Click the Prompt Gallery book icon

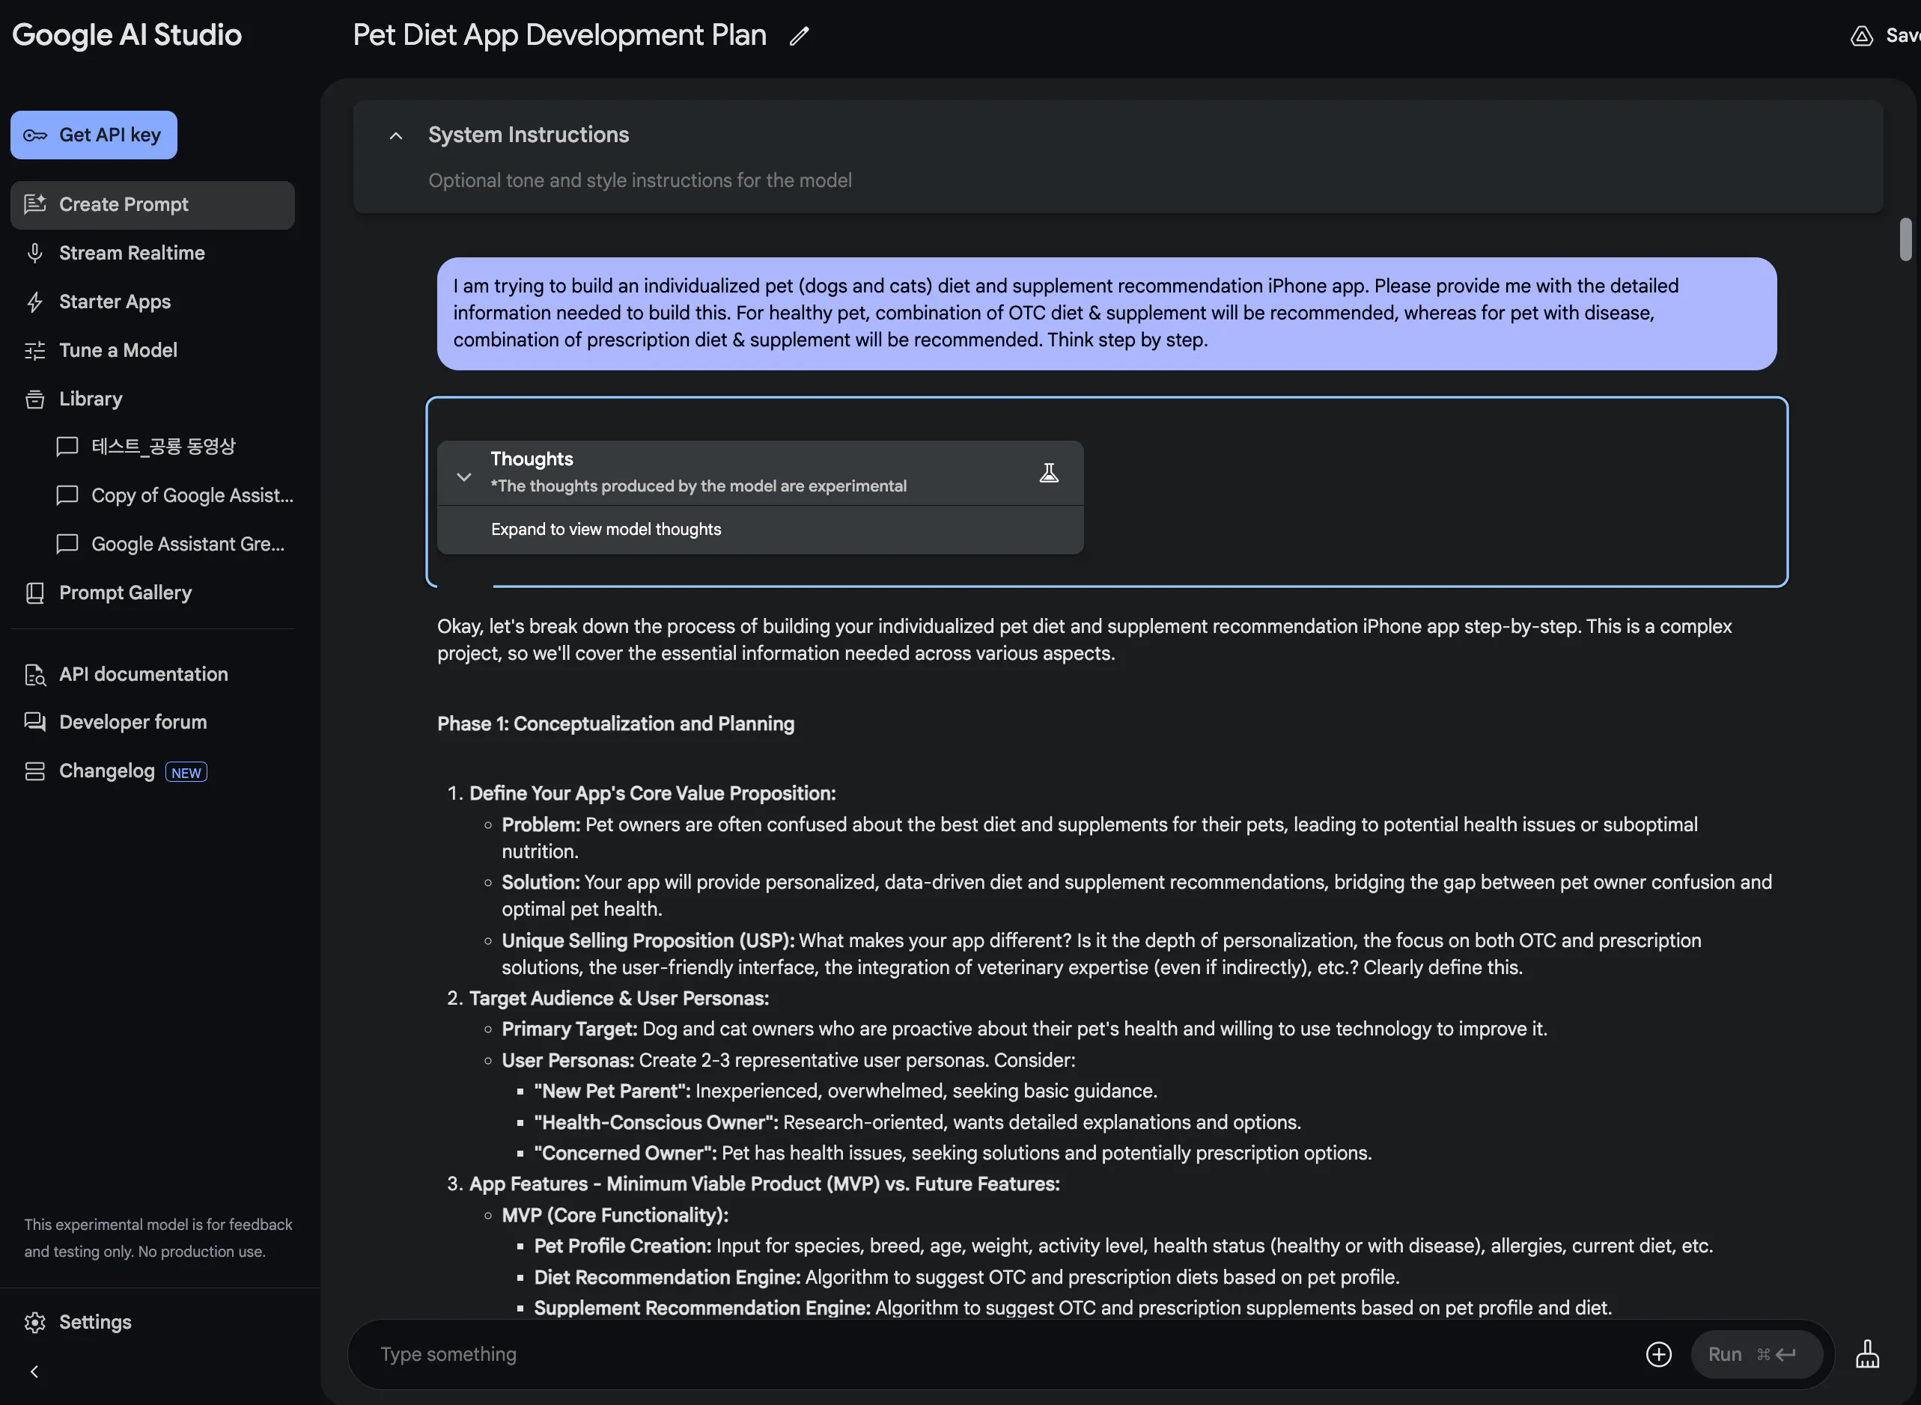(35, 593)
